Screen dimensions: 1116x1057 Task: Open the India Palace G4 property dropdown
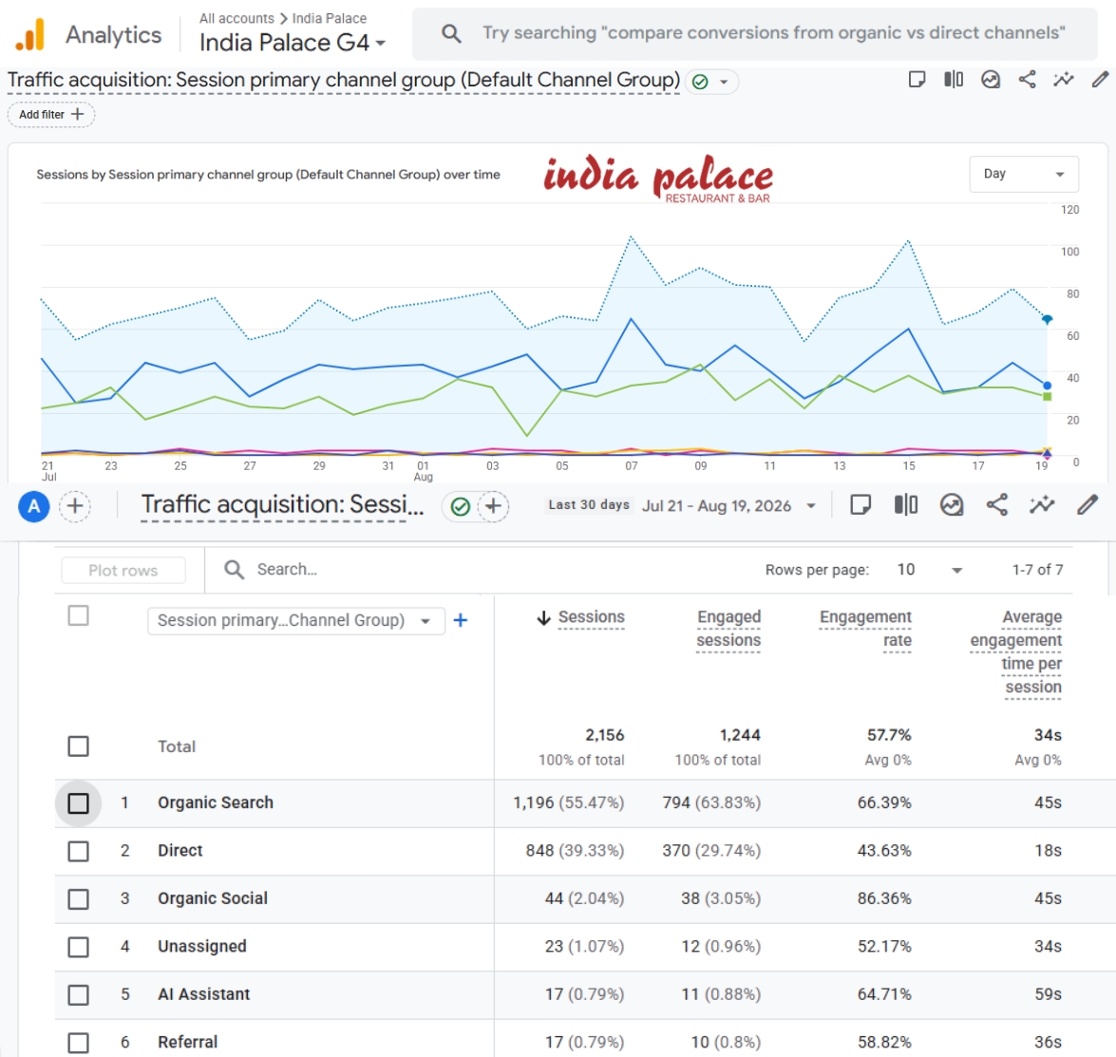293,43
